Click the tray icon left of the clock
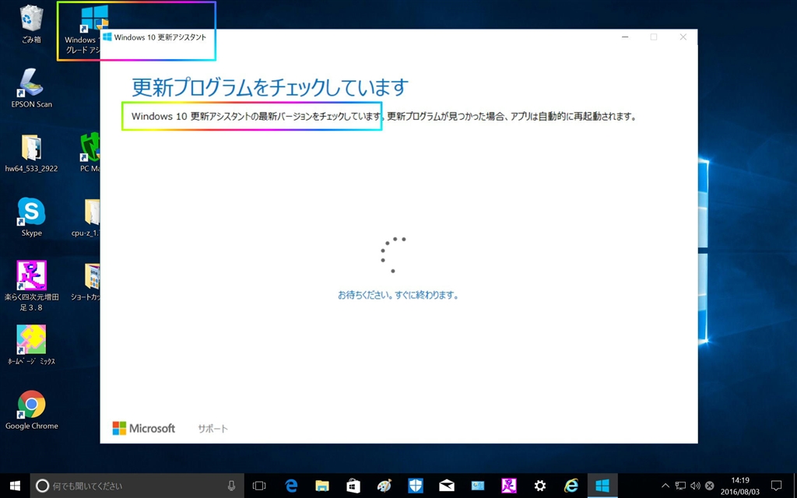The image size is (797, 498). pos(710,486)
